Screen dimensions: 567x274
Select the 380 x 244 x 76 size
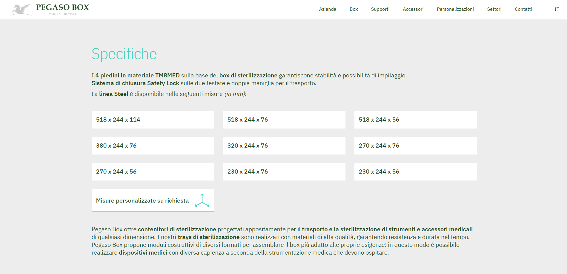[153, 146]
